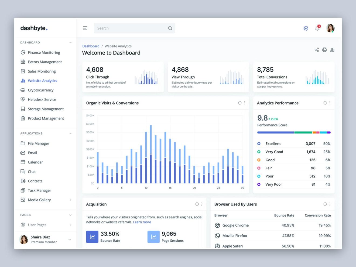
Task: Click the Dashboard breadcrumb link
Action: [x=91, y=46]
